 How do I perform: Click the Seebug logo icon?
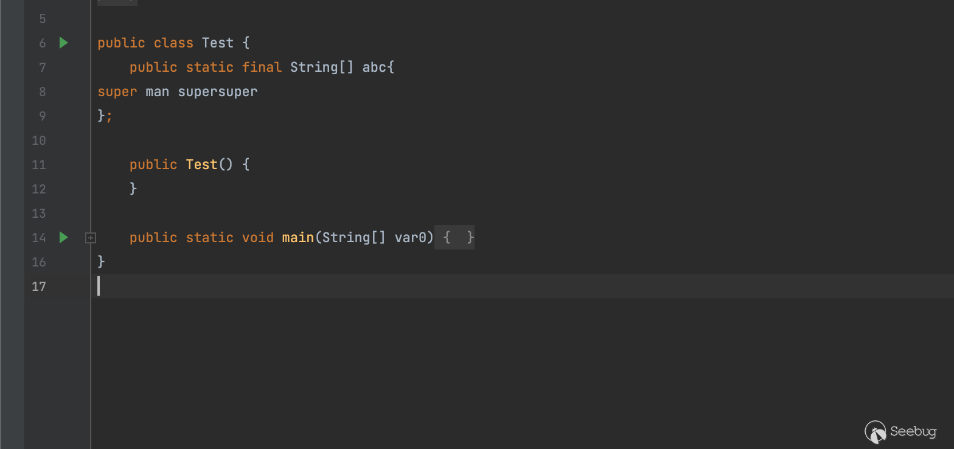(876, 432)
